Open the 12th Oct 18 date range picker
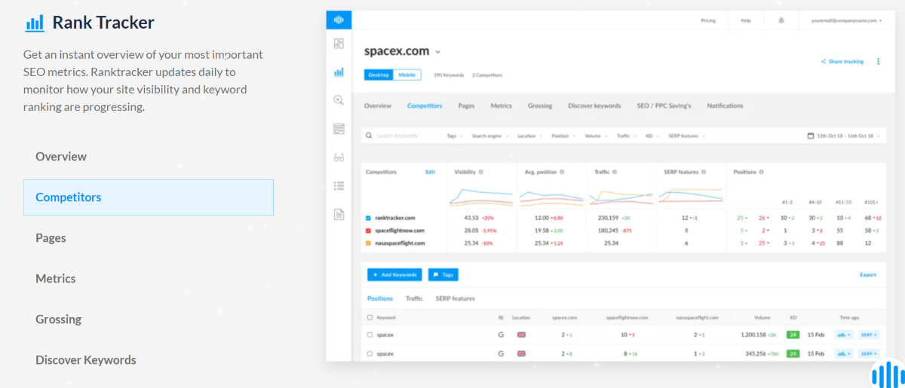 844,136
